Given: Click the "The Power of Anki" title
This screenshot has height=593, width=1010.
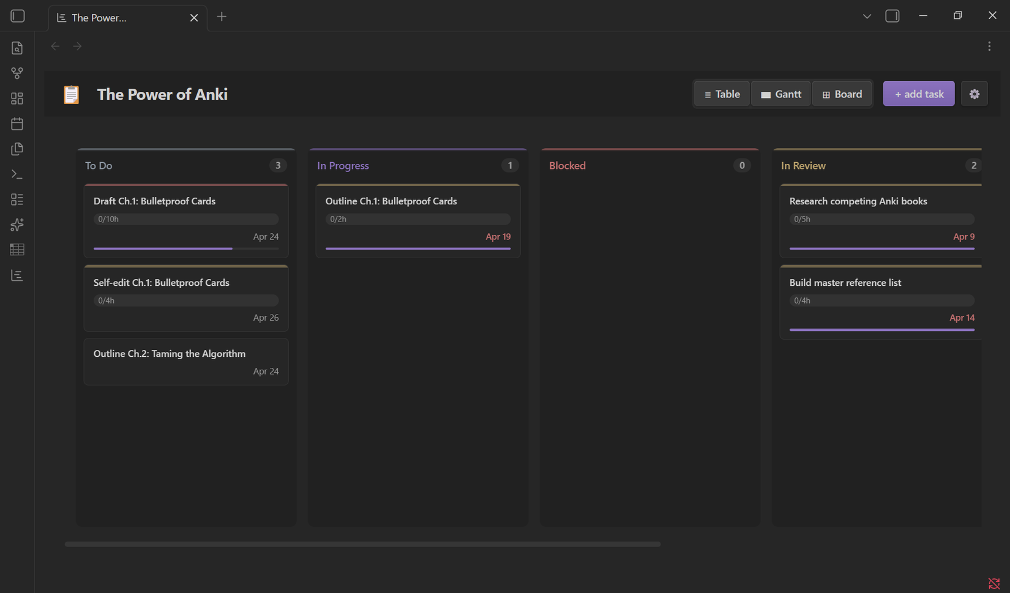Looking at the screenshot, I should (162, 94).
